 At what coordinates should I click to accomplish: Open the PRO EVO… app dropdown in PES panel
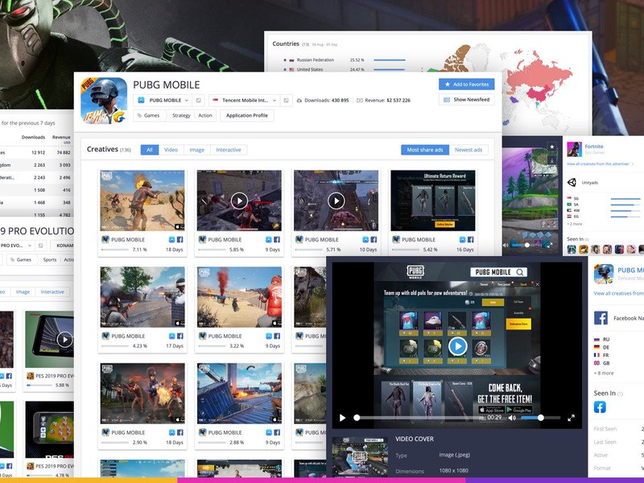(x=16, y=246)
